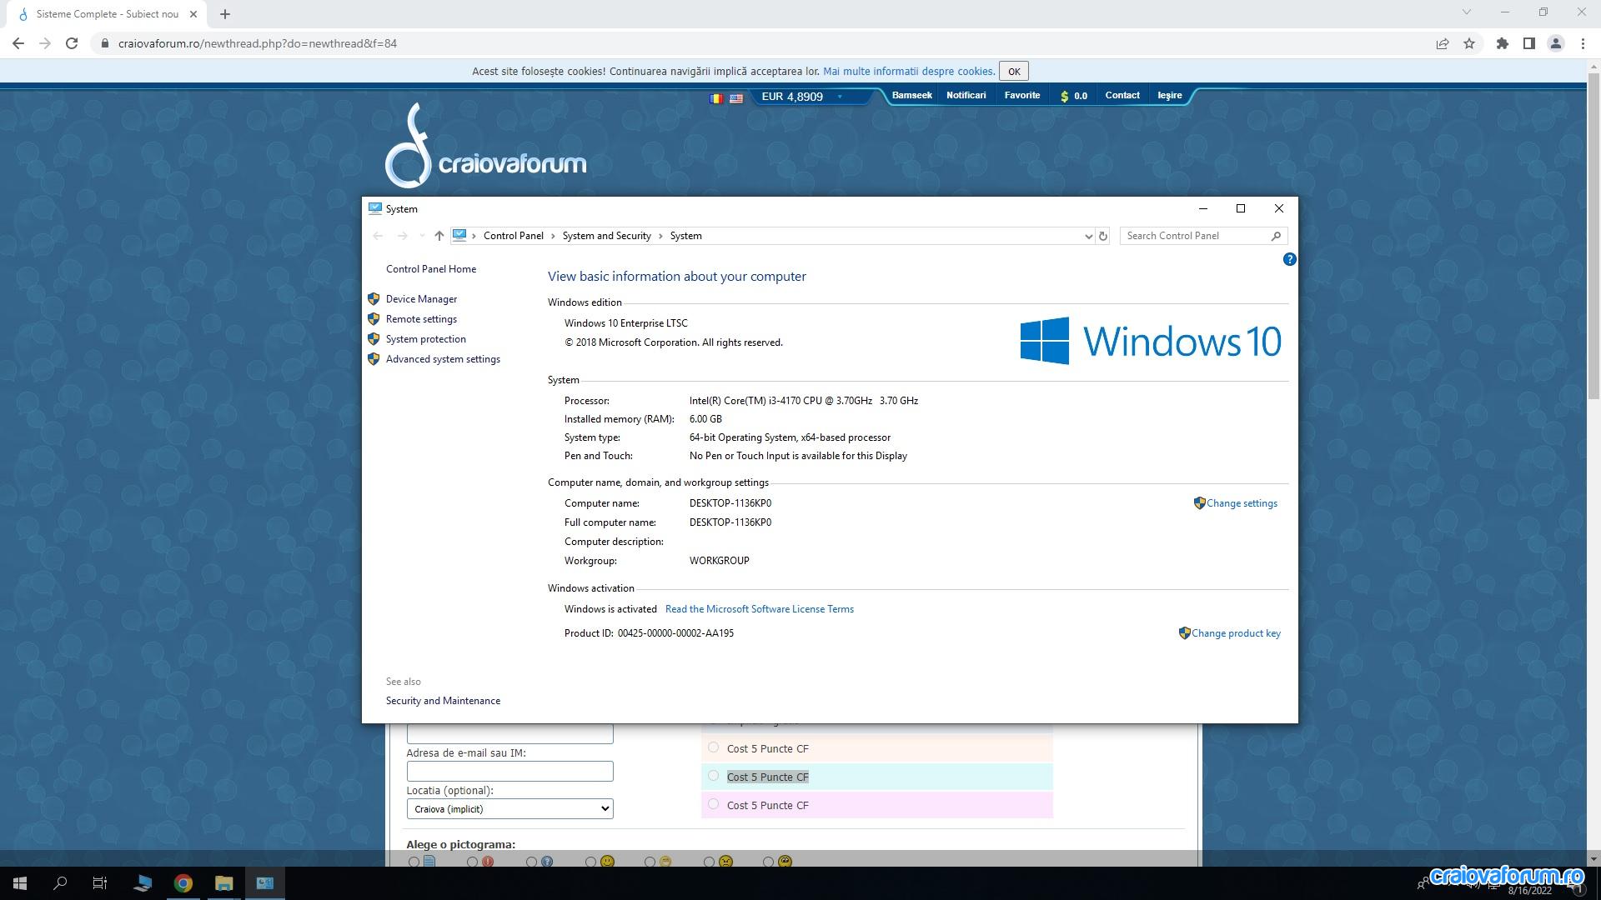Image resolution: width=1601 pixels, height=900 pixels.
Task: Open System protection link
Action: pos(425,339)
